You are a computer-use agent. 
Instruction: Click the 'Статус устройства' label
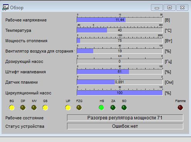click(x=25, y=126)
